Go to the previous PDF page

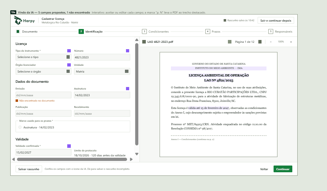pyautogui.click(x=230, y=42)
